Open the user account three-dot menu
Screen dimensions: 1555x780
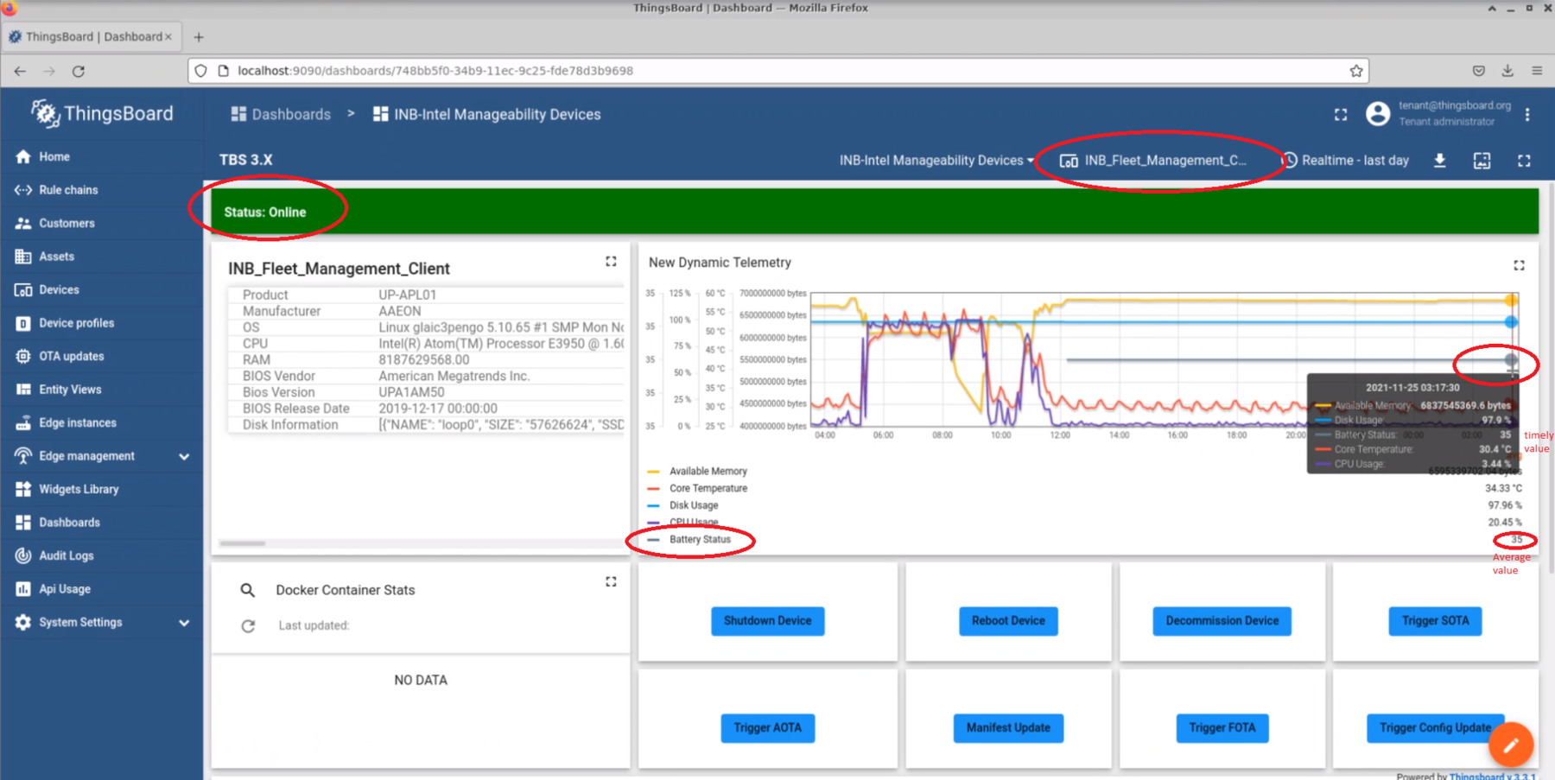[x=1527, y=114]
